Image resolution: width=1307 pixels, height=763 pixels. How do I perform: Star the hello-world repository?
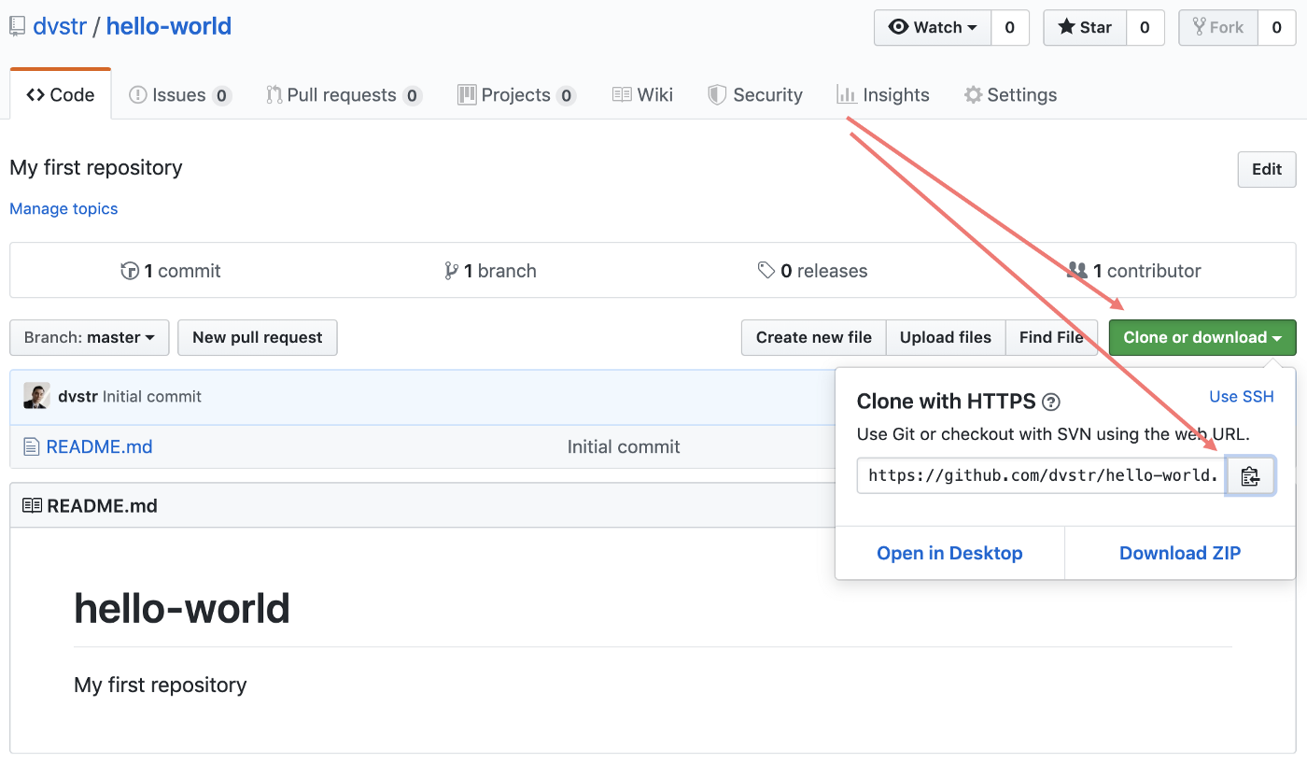click(1085, 27)
